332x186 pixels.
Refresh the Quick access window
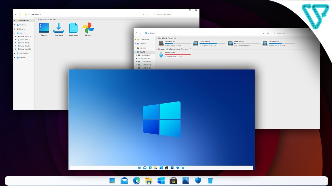pyautogui.click(x=148, y=14)
